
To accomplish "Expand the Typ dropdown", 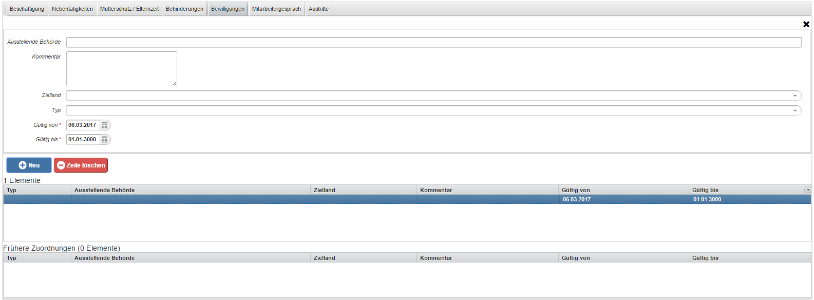I will pos(794,110).
